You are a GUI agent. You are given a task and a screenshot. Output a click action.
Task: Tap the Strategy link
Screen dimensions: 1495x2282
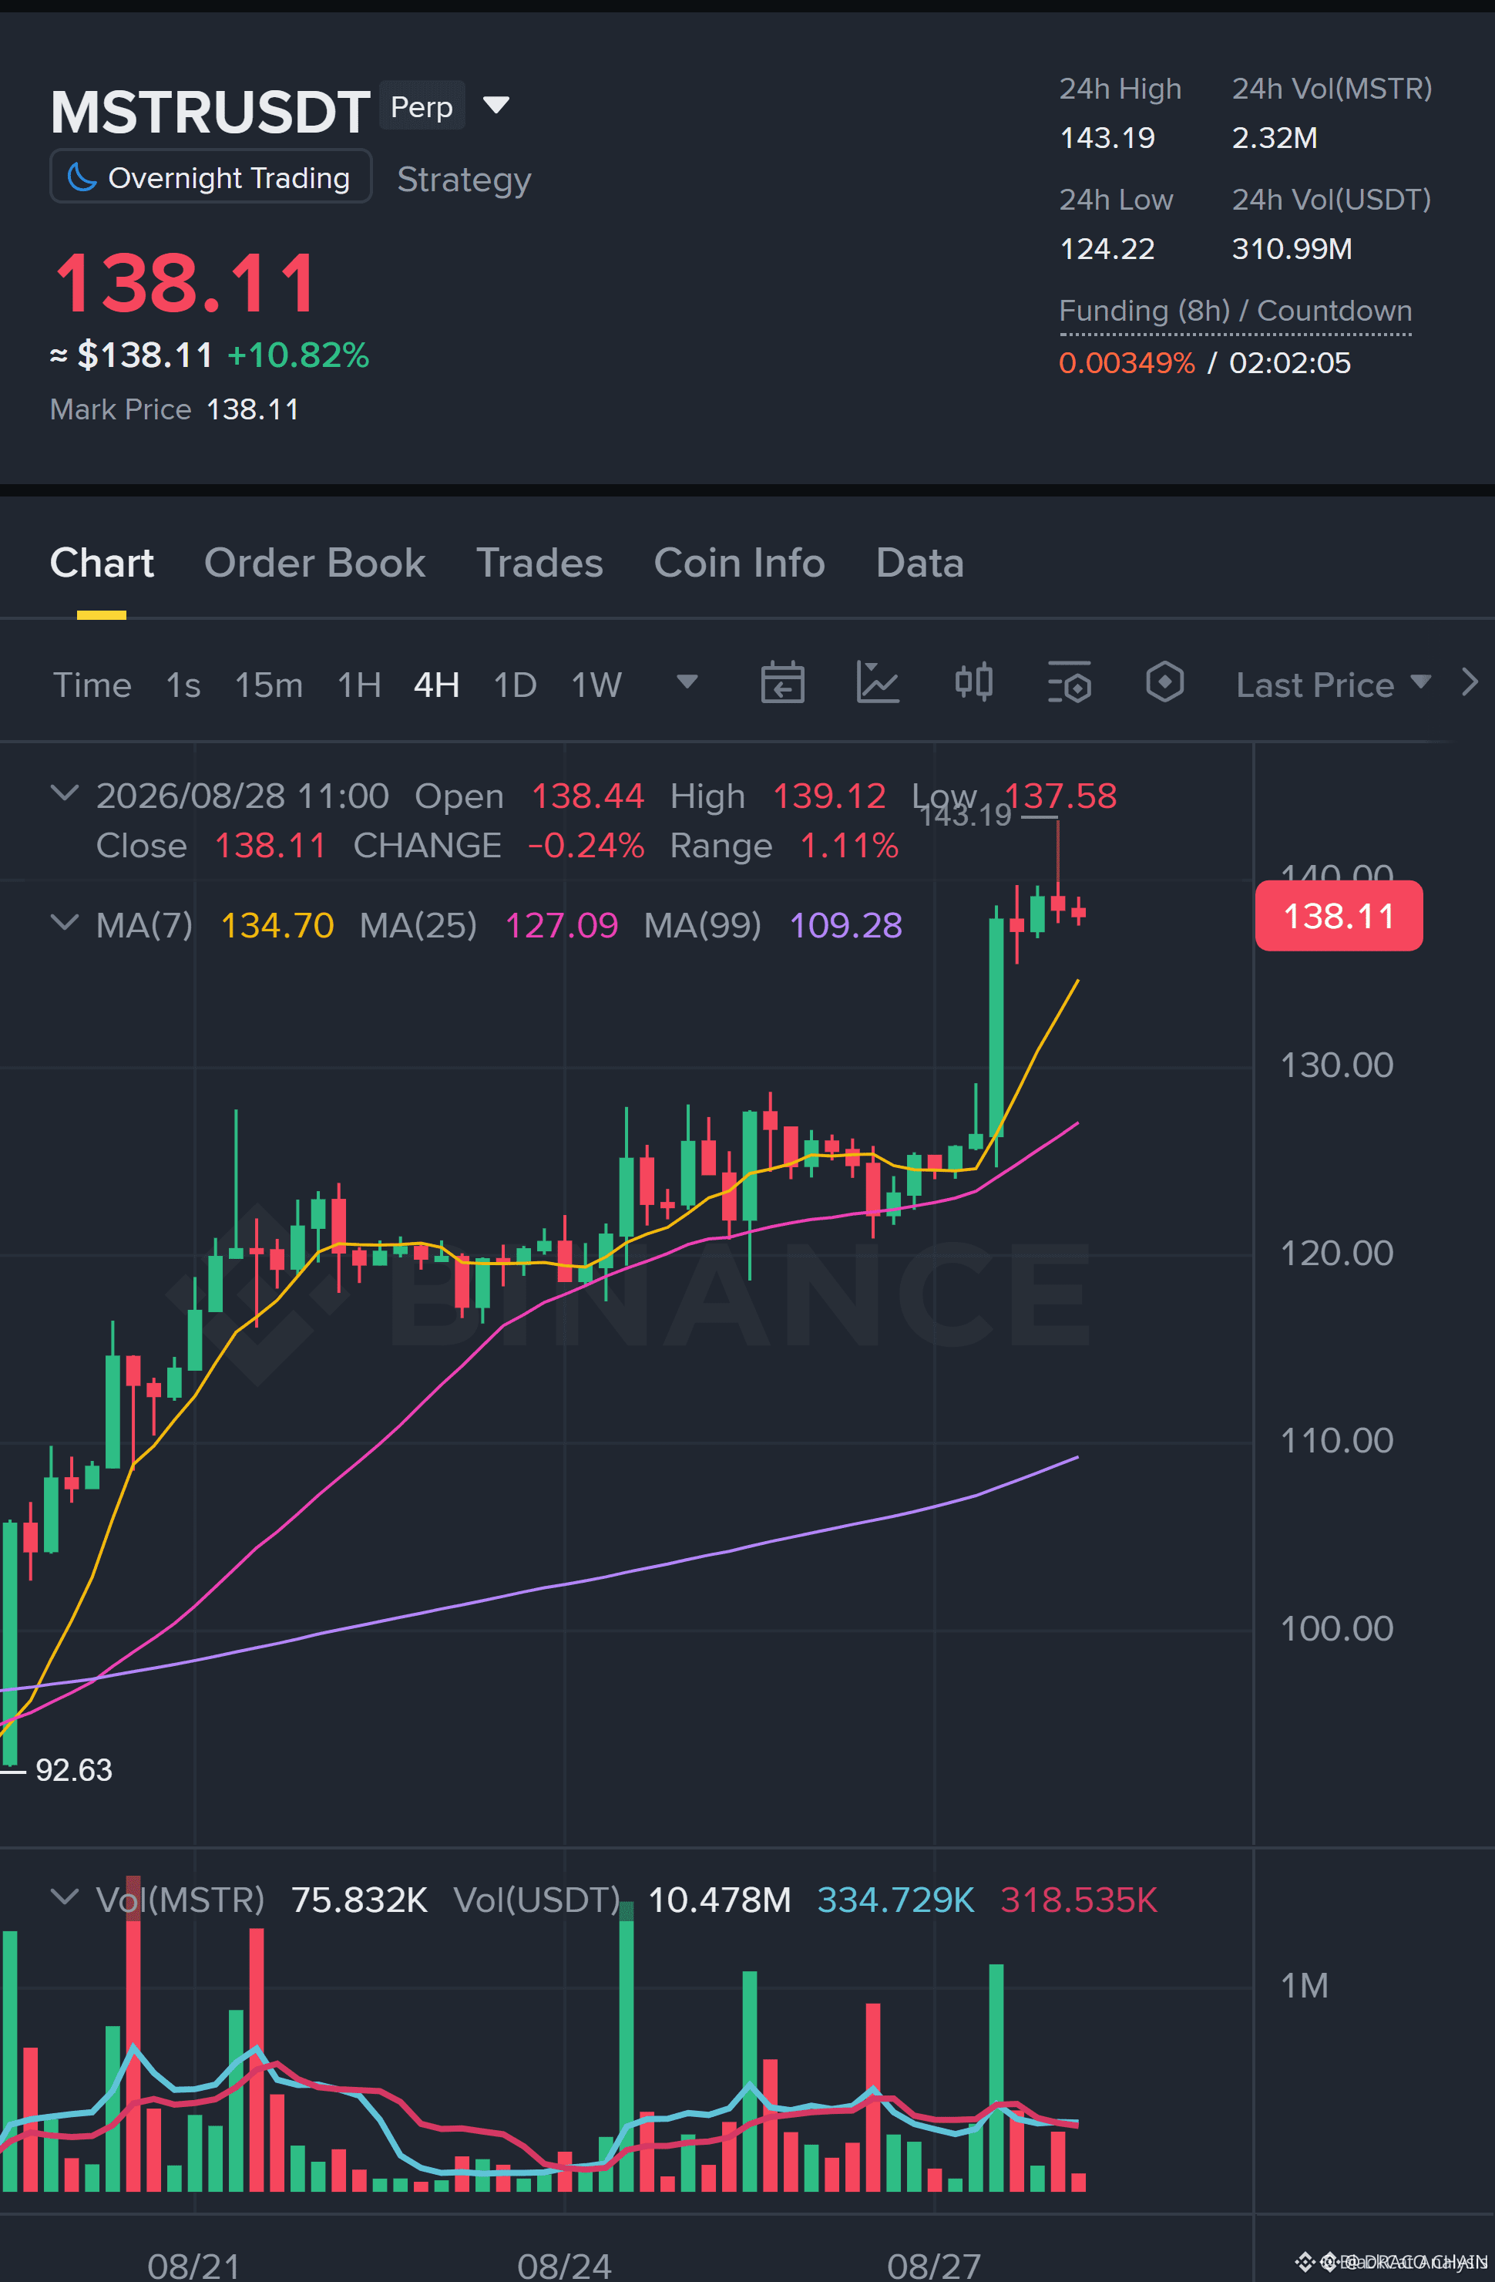464,180
